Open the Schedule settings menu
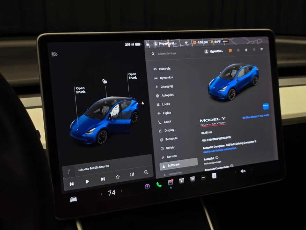Image resolution: width=306 pixels, height=230 pixels. (169, 139)
